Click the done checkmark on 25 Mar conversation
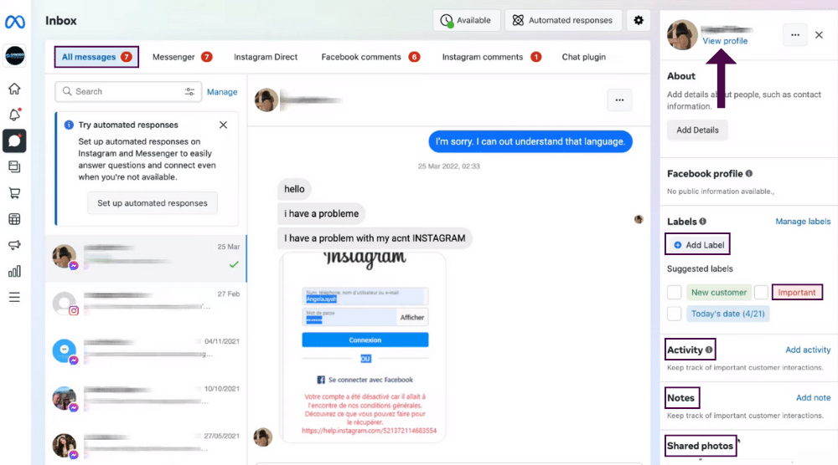This screenshot has height=465, width=838. click(234, 264)
